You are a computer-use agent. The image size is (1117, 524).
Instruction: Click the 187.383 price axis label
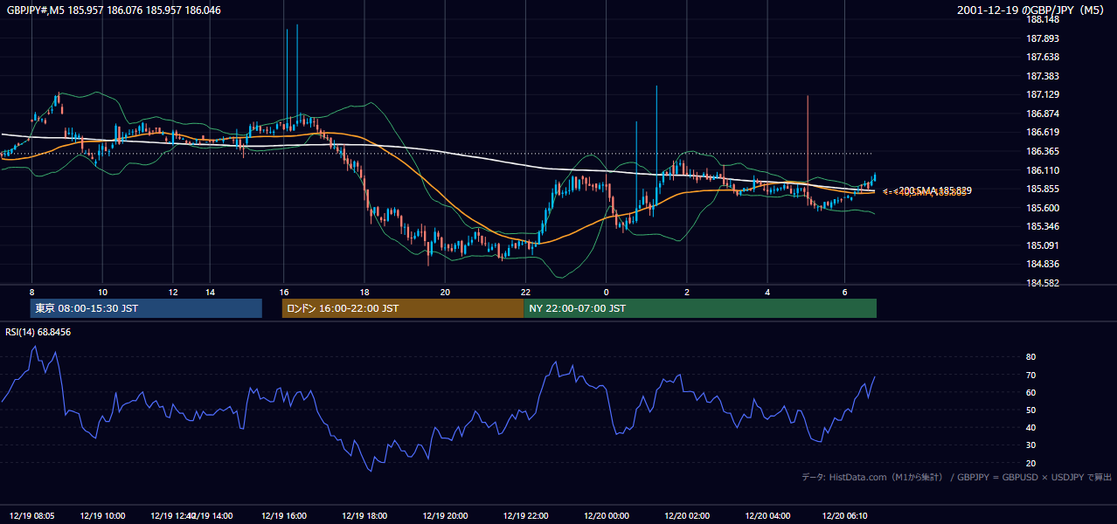(1043, 76)
